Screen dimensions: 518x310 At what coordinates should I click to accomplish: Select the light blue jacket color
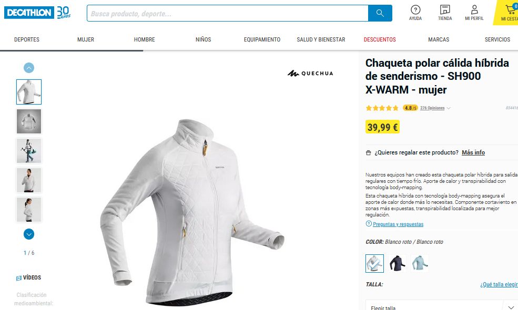click(x=420, y=263)
